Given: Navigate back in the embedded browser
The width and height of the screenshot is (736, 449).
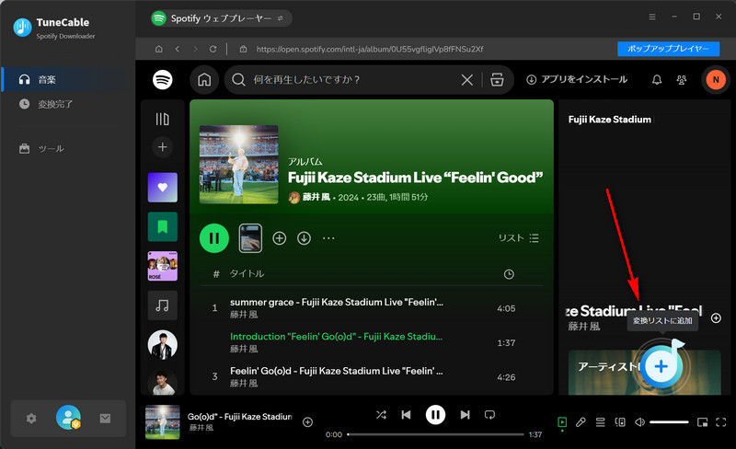Looking at the screenshot, I should [x=177, y=49].
